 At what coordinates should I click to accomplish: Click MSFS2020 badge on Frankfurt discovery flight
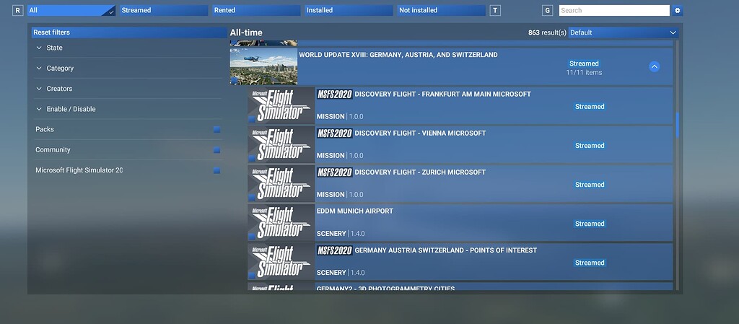335,95
